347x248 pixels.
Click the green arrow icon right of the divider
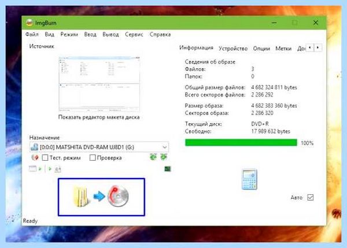[x=50, y=169]
